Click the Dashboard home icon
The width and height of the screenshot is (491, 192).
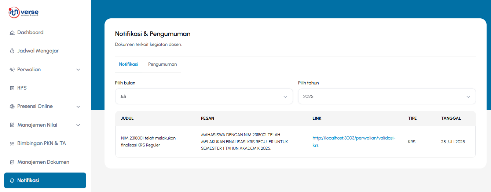[x=12, y=33]
